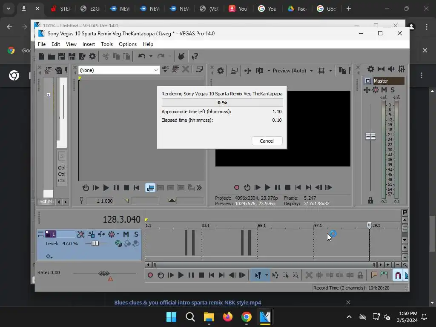Play from start in Video Preview
This screenshot has height=327, width=436.
tap(257, 187)
